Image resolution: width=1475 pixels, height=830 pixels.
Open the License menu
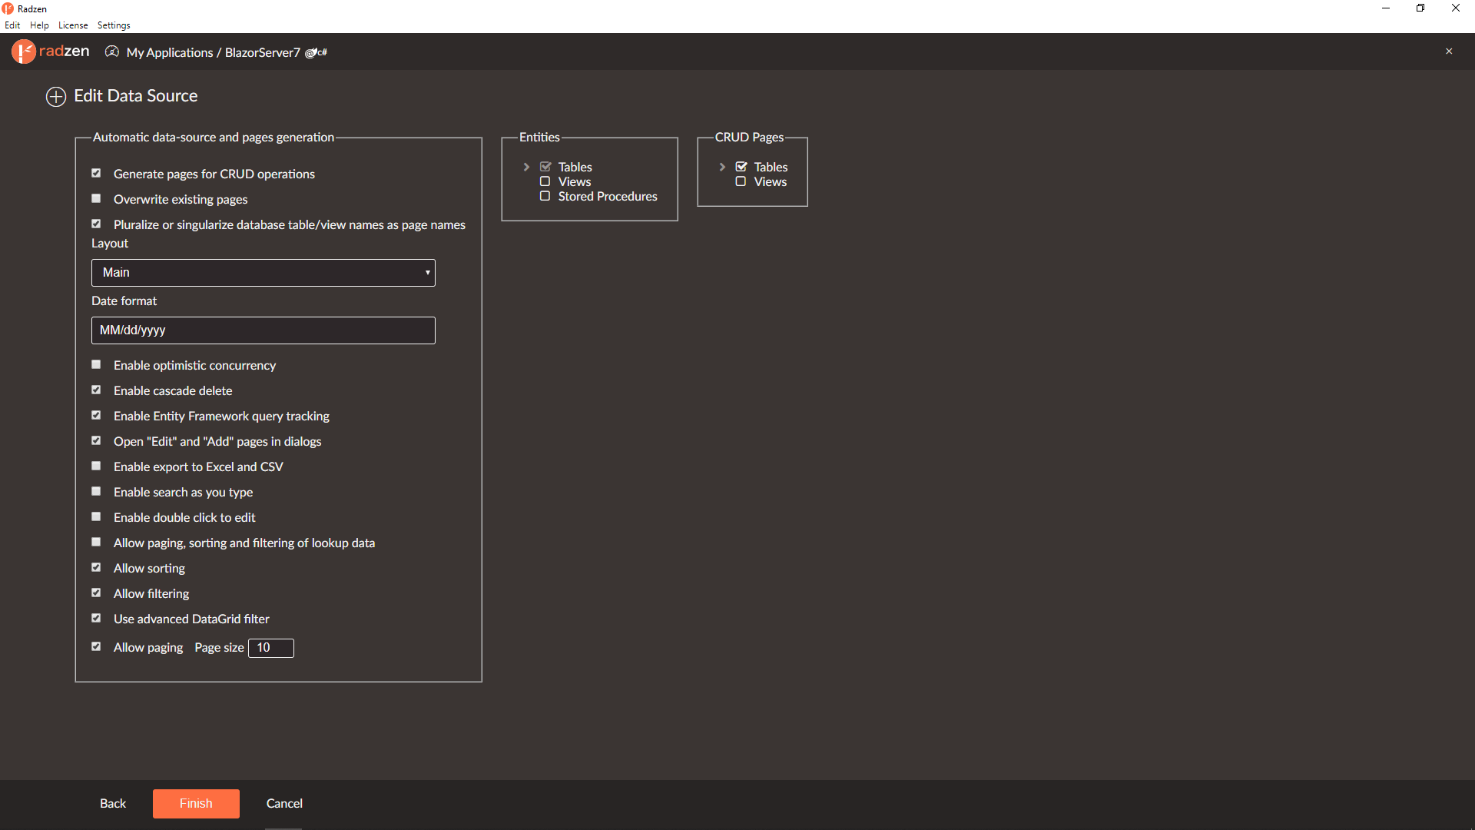[x=73, y=25]
